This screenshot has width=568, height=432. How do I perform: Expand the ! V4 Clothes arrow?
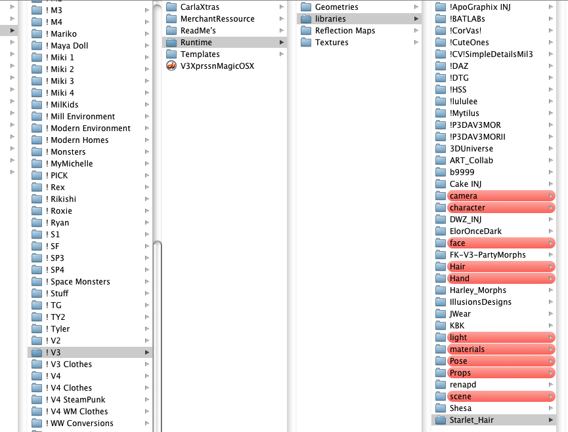click(147, 388)
